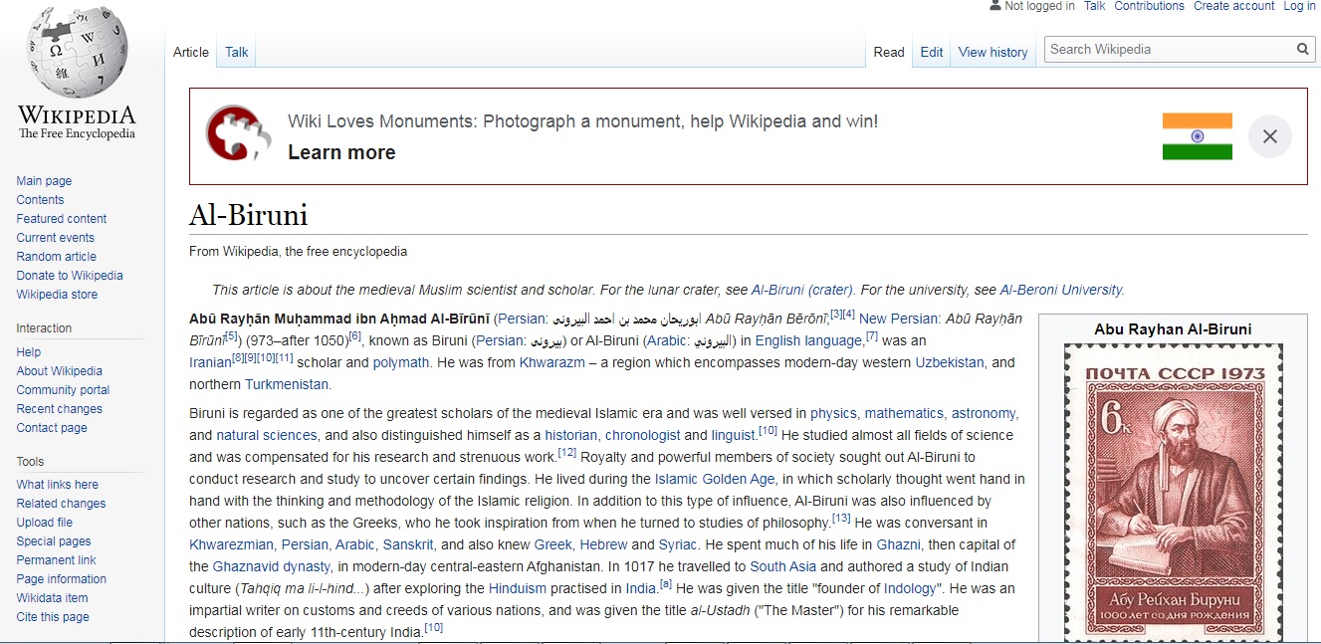Switch to the Talk tab
Image resolution: width=1321 pixels, height=644 pixels.
point(237,52)
